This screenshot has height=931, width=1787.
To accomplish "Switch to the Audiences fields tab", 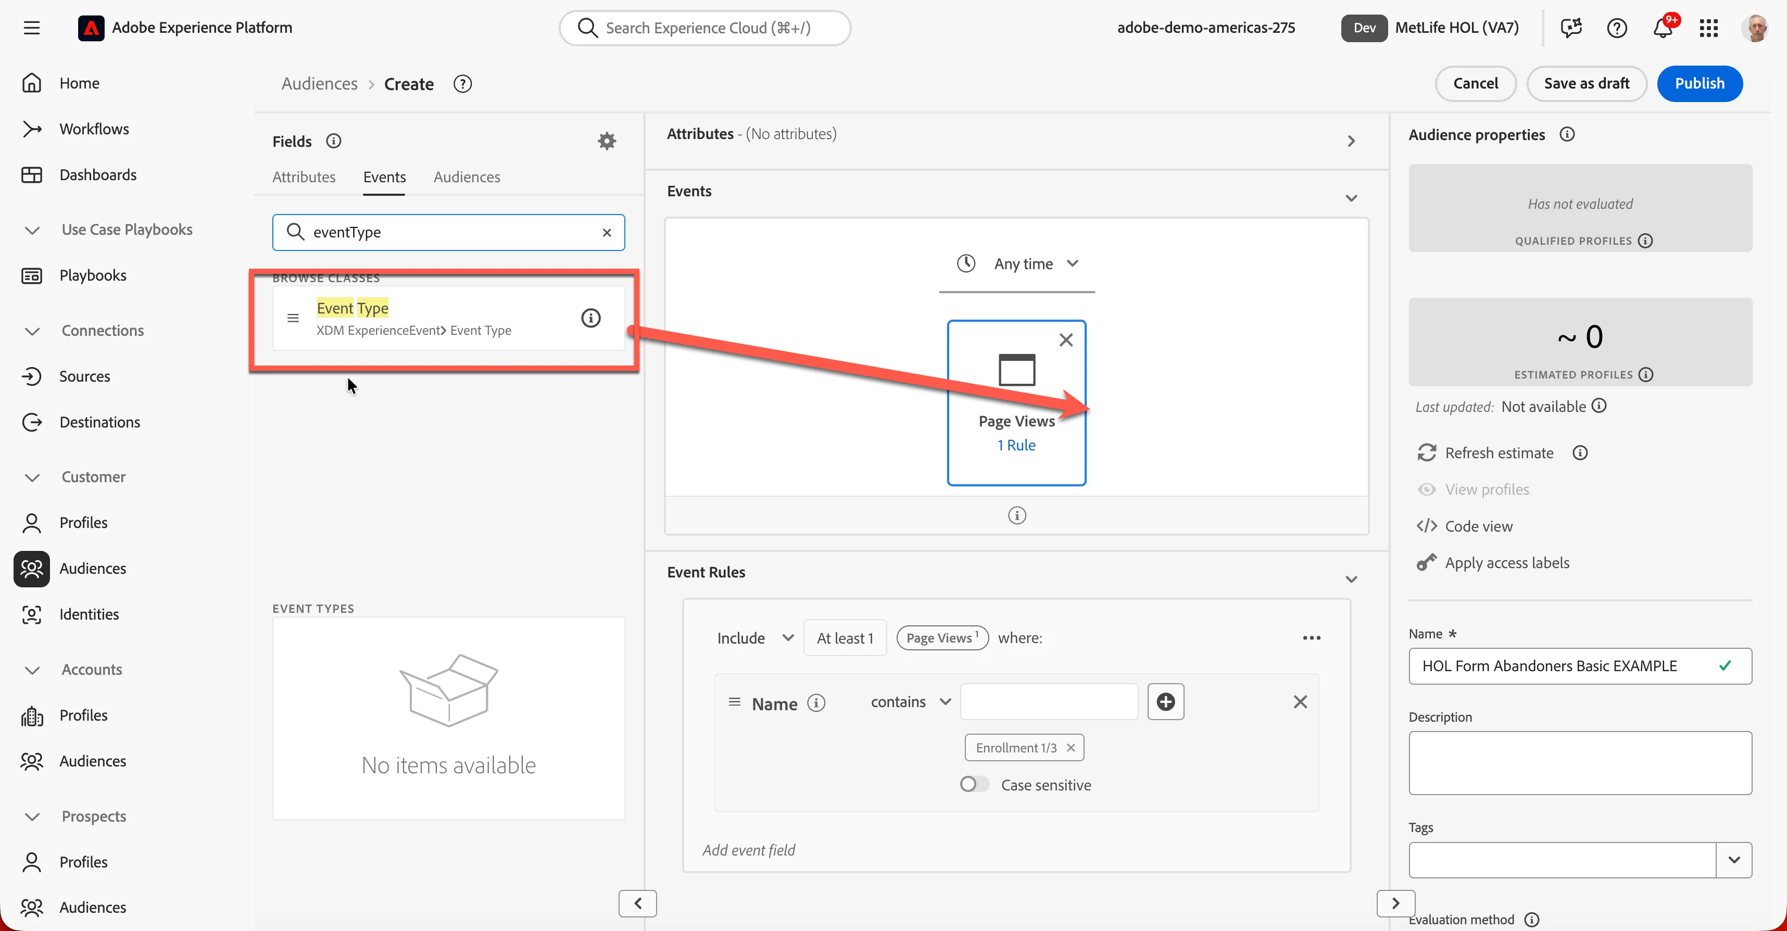I will tap(466, 177).
